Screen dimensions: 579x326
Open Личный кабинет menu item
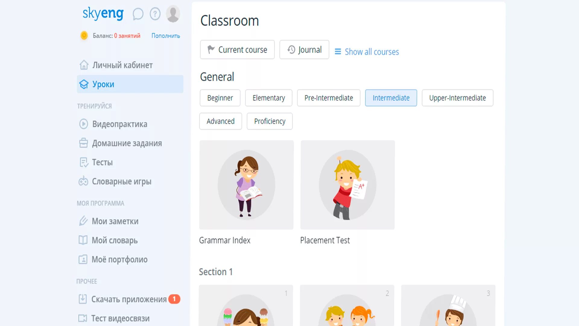click(122, 65)
